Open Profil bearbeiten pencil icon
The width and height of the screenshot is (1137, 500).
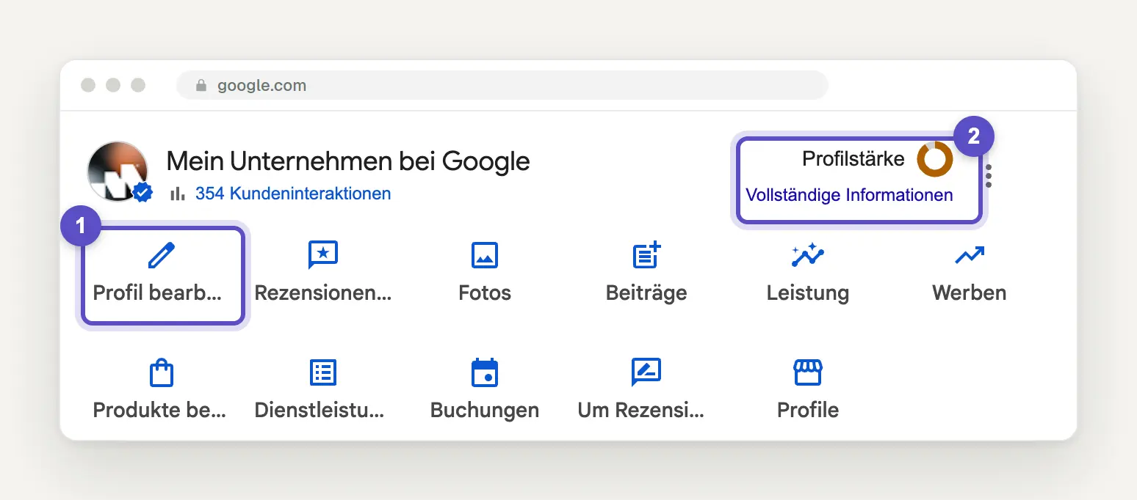point(162,256)
